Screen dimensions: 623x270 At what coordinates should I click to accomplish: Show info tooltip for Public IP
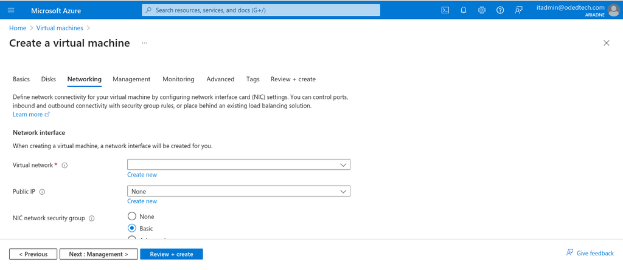[42, 192]
